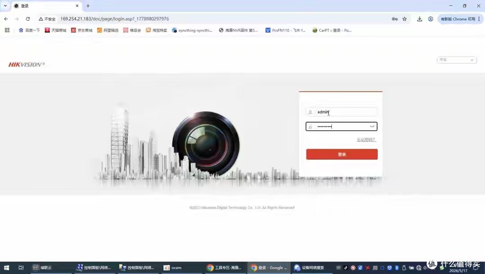Screen dimensions: 485x274
Task: Open 淘宝特卖 bookmark
Action: point(157,30)
